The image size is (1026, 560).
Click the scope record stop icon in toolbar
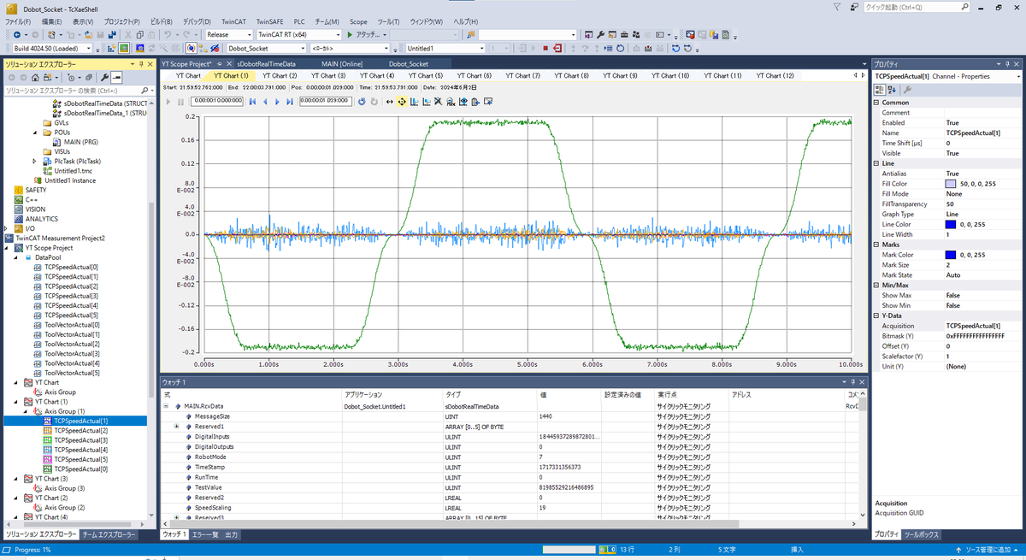point(690,35)
